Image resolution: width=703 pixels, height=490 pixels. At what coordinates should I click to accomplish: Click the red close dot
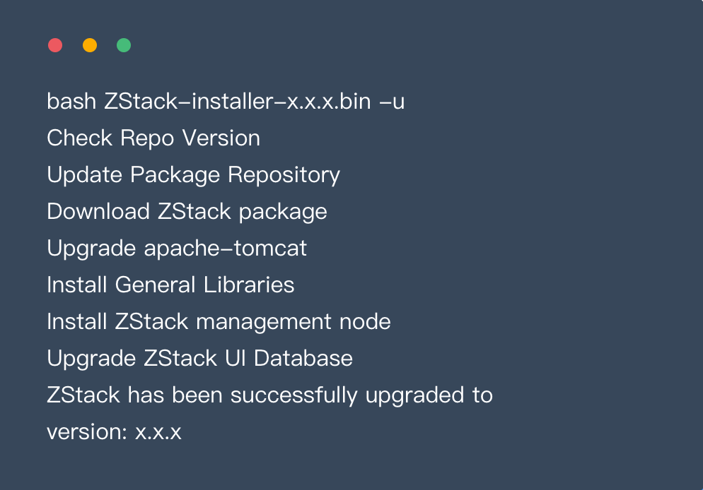coord(55,45)
